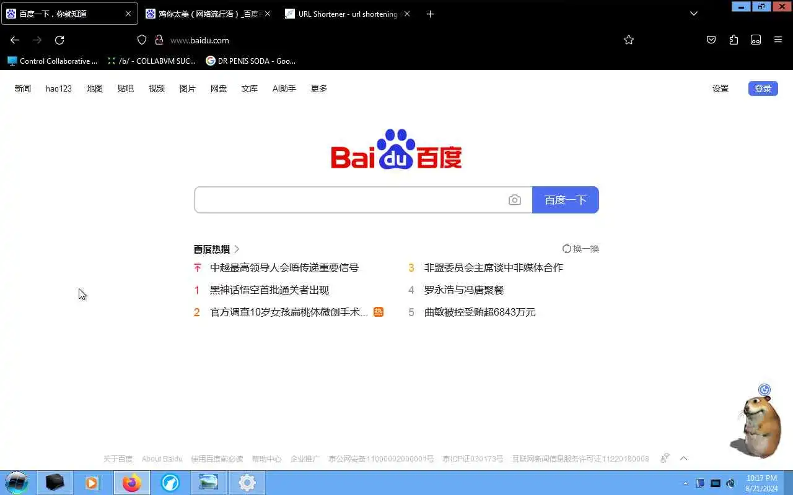Go back to the previous page
This screenshot has height=495, width=793.
click(x=15, y=40)
